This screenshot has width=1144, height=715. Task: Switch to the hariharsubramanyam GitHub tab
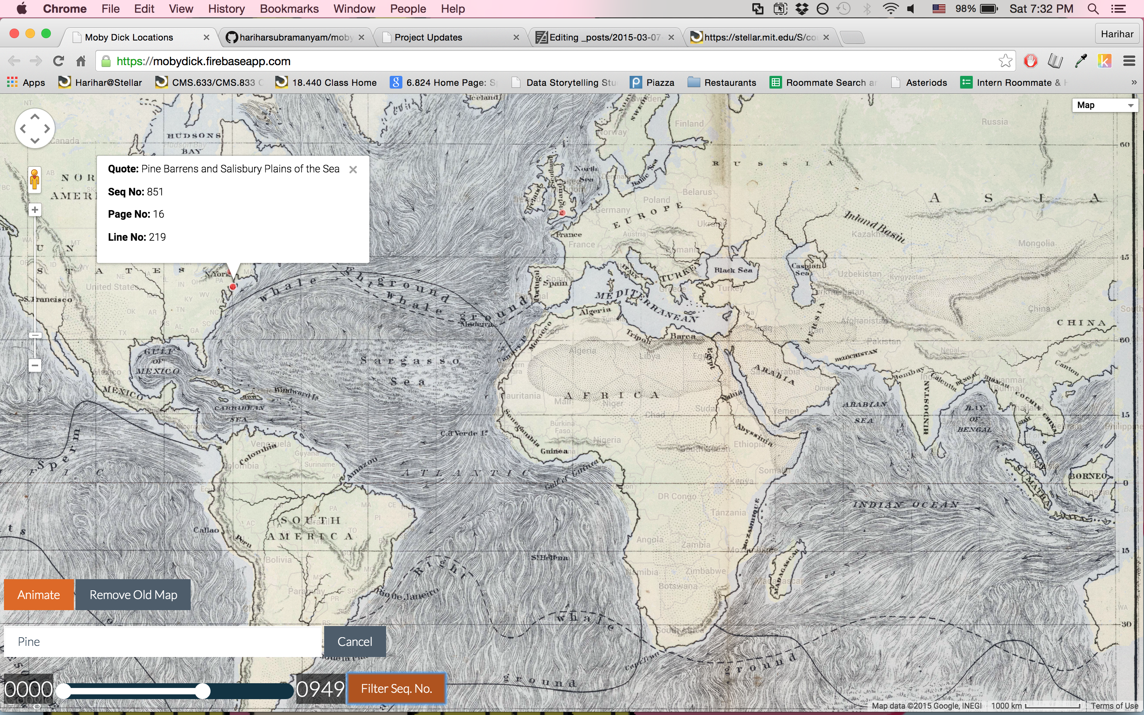295,37
